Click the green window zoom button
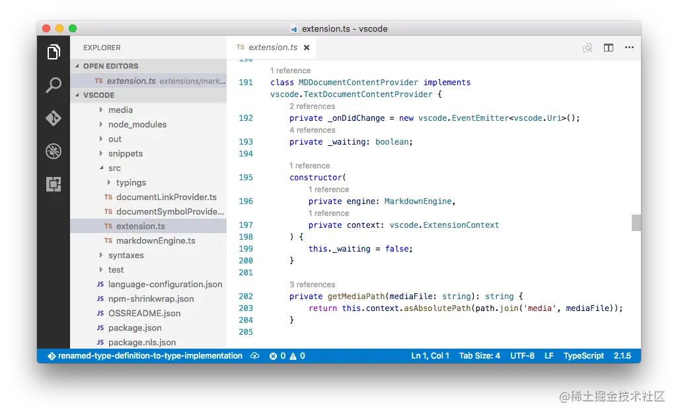 pyautogui.click(x=73, y=28)
